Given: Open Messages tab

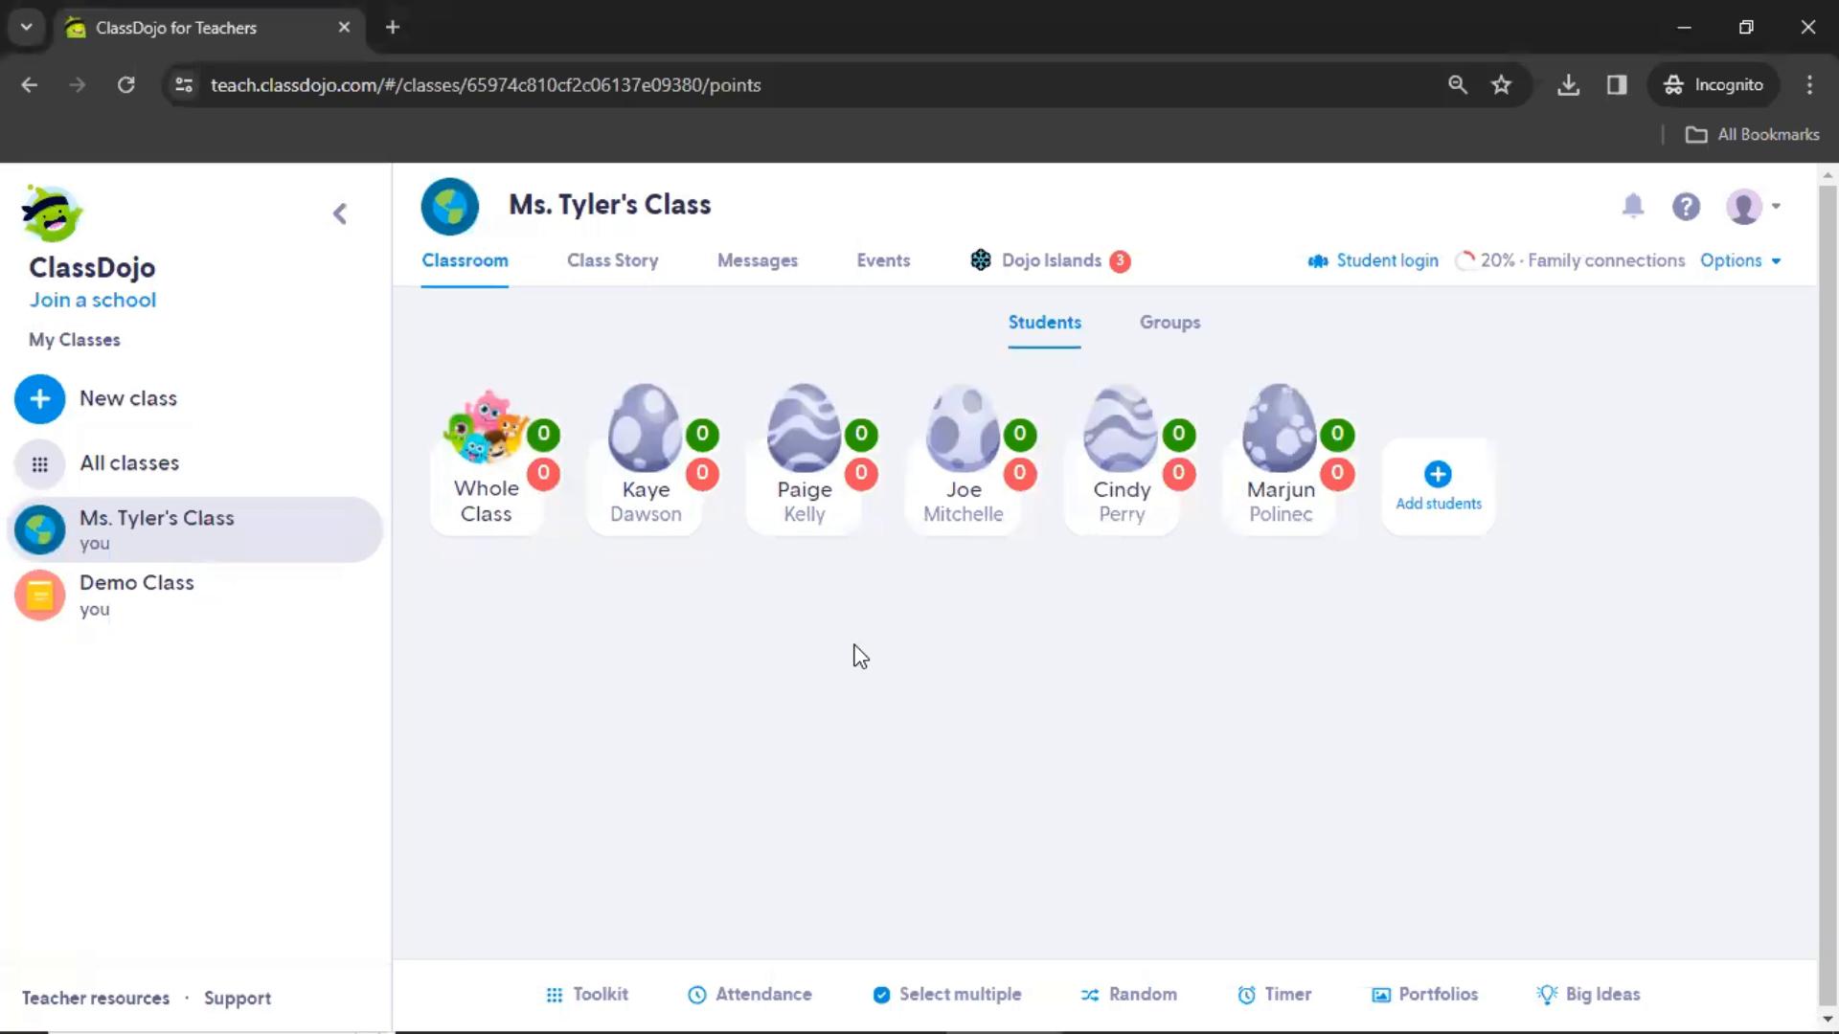Looking at the screenshot, I should (758, 260).
